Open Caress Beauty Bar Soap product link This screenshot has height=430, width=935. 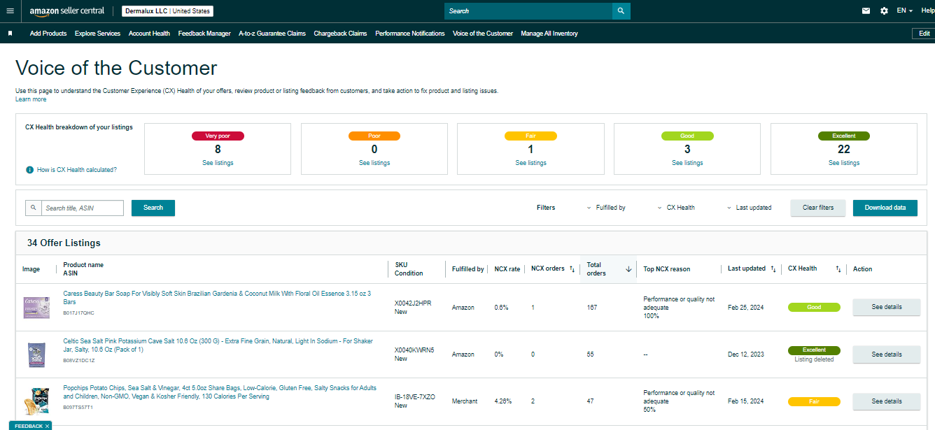click(x=217, y=298)
